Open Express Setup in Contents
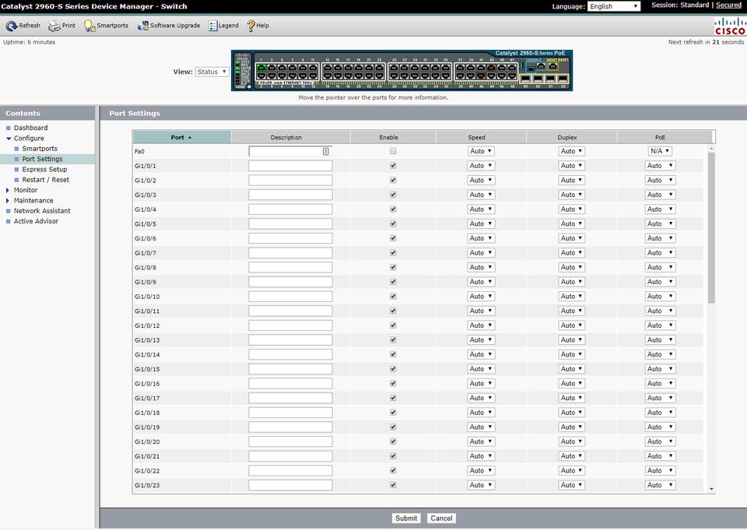Image resolution: width=747 pixels, height=531 pixels. click(44, 169)
